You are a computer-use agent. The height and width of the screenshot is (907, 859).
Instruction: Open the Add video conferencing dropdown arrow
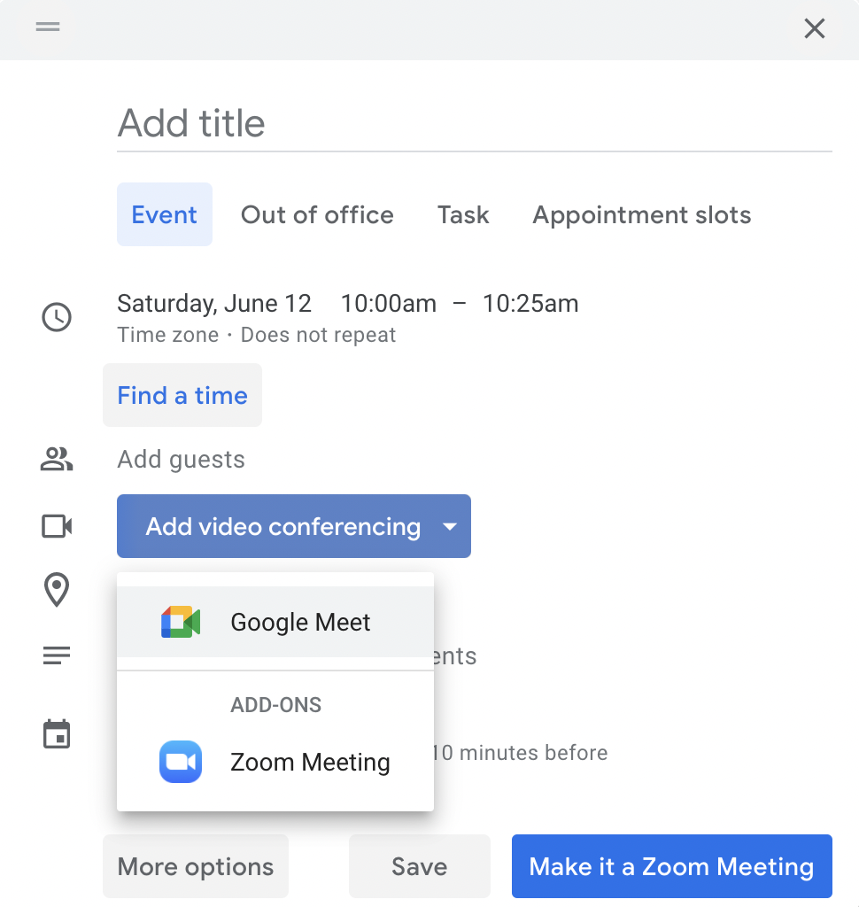[x=450, y=525]
